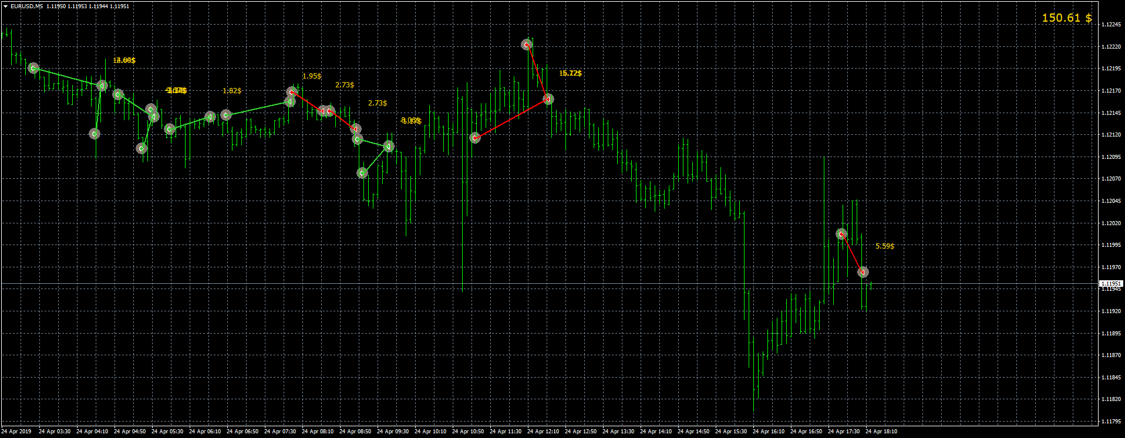Click the leftmost trade entry marker
This screenshot has width=1125, height=438.
(x=33, y=69)
